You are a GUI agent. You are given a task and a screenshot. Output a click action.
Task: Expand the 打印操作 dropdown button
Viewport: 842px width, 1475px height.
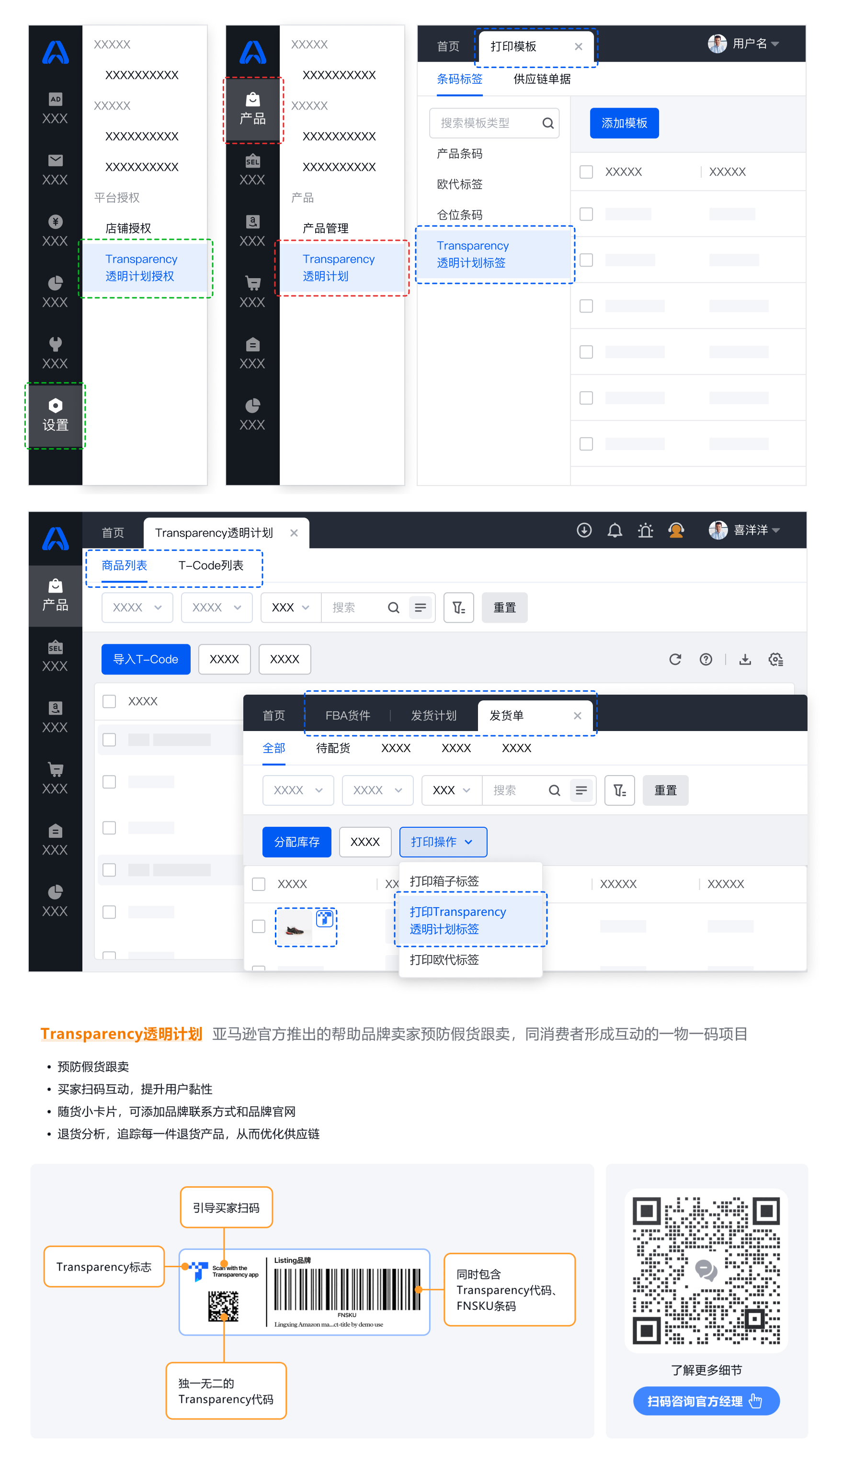[x=443, y=842]
